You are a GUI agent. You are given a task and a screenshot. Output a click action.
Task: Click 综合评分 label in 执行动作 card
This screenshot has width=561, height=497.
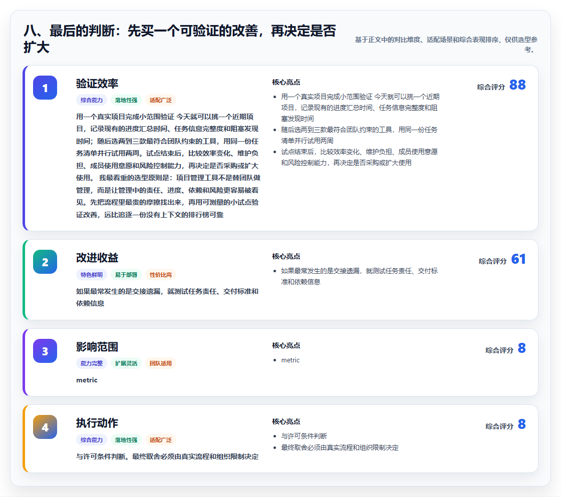(x=499, y=426)
